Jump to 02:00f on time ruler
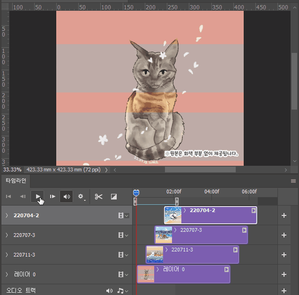The width and height of the screenshot is (299, 295). click(x=174, y=192)
